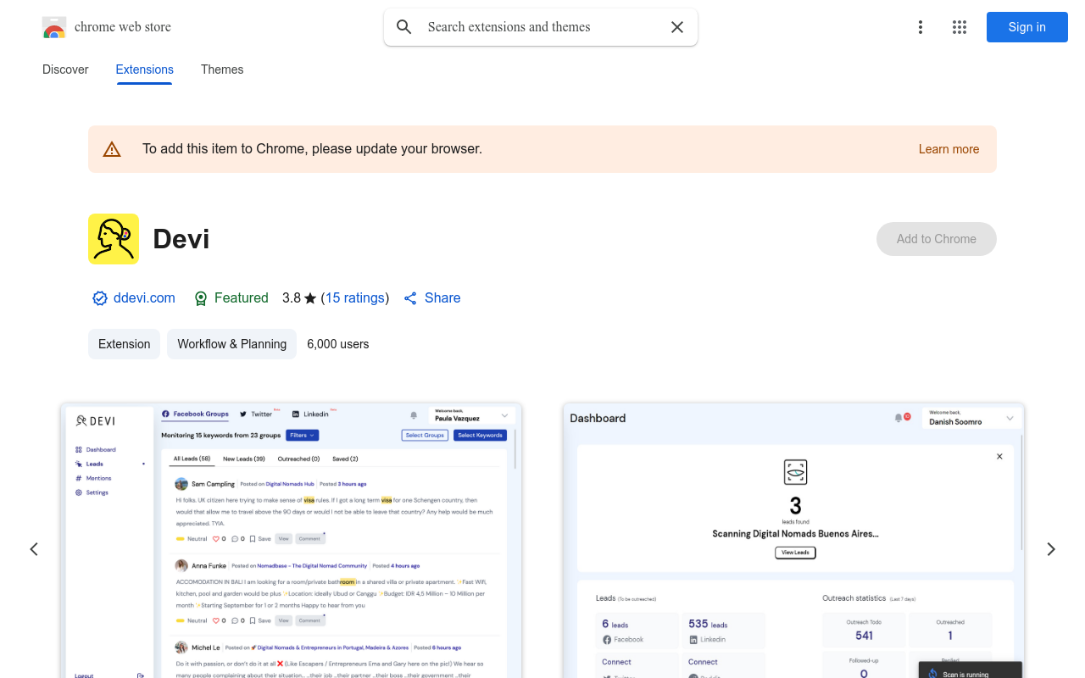The height and width of the screenshot is (678, 1085).
Task: Click the Add to Chrome button
Action: [x=937, y=239]
